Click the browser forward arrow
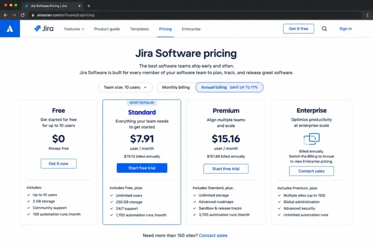 pos(14,15)
